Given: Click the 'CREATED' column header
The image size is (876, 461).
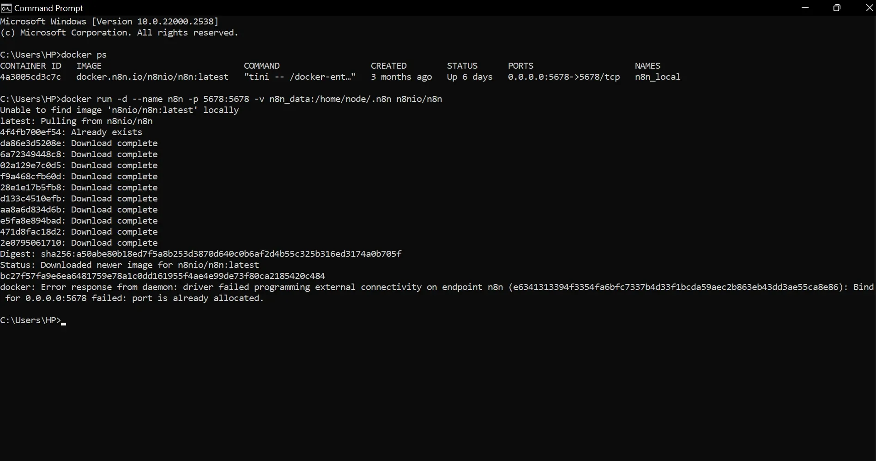Looking at the screenshot, I should pyautogui.click(x=389, y=66).
